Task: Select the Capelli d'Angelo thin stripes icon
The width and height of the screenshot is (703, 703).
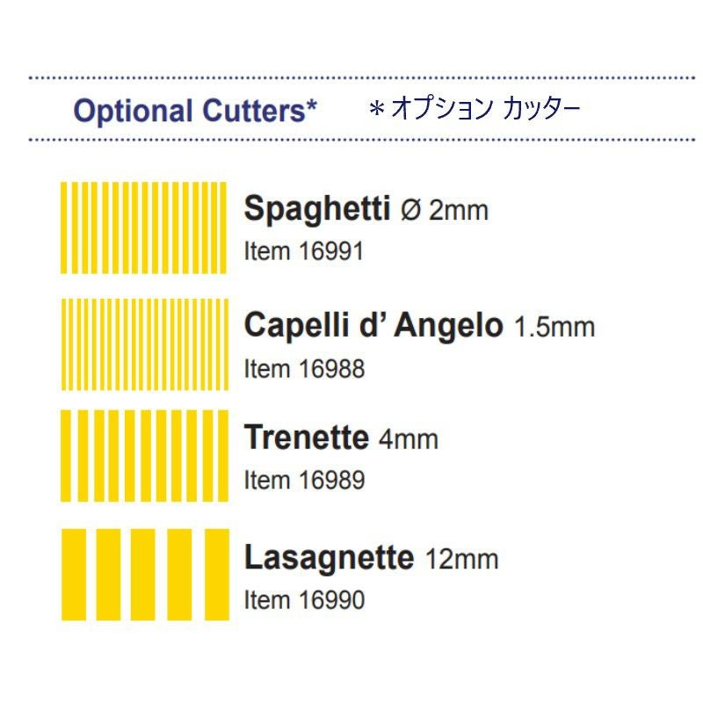Action: tap(144, 344)
